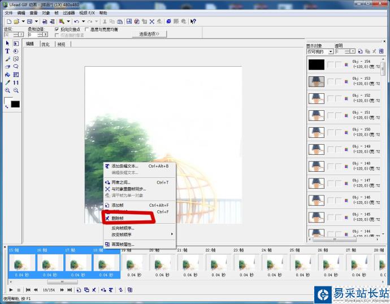This screenshot has width=390, height=304.
Task: Select the Paint Brush tool
Action: coord(7,59)
